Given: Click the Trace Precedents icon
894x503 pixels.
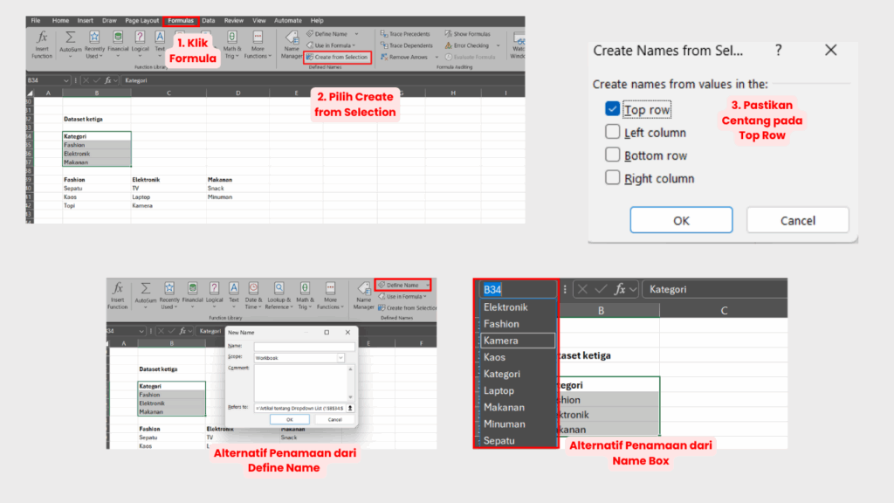Looking at the screenshot, I should (x=383, y=34).
